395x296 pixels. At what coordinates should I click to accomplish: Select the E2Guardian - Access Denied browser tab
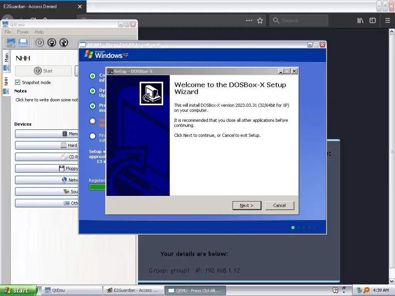(43, 7)
